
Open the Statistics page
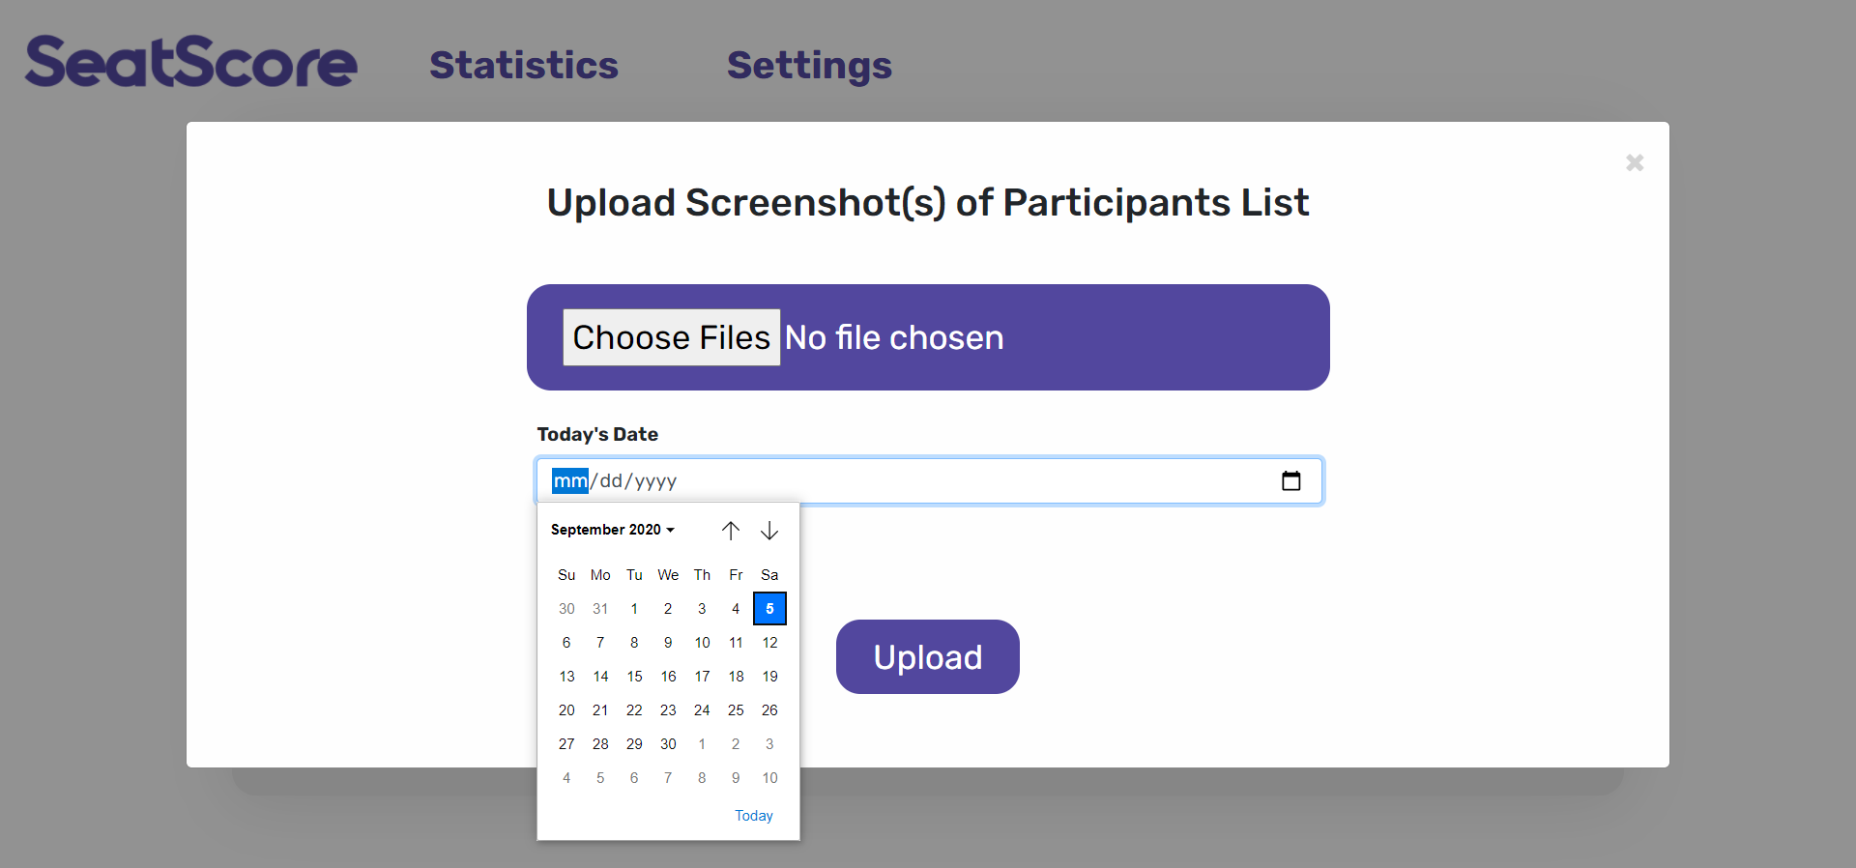[x=523, y=66]
